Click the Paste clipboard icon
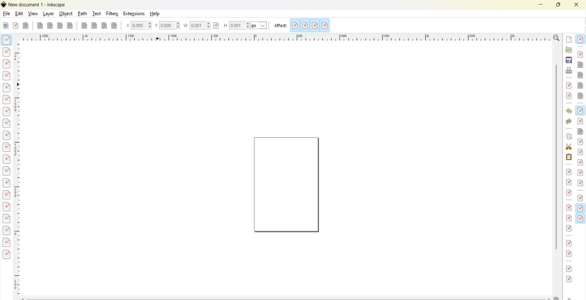Image resolution: width=586 pixels, height=300 pixels. (x=569, y=157)
